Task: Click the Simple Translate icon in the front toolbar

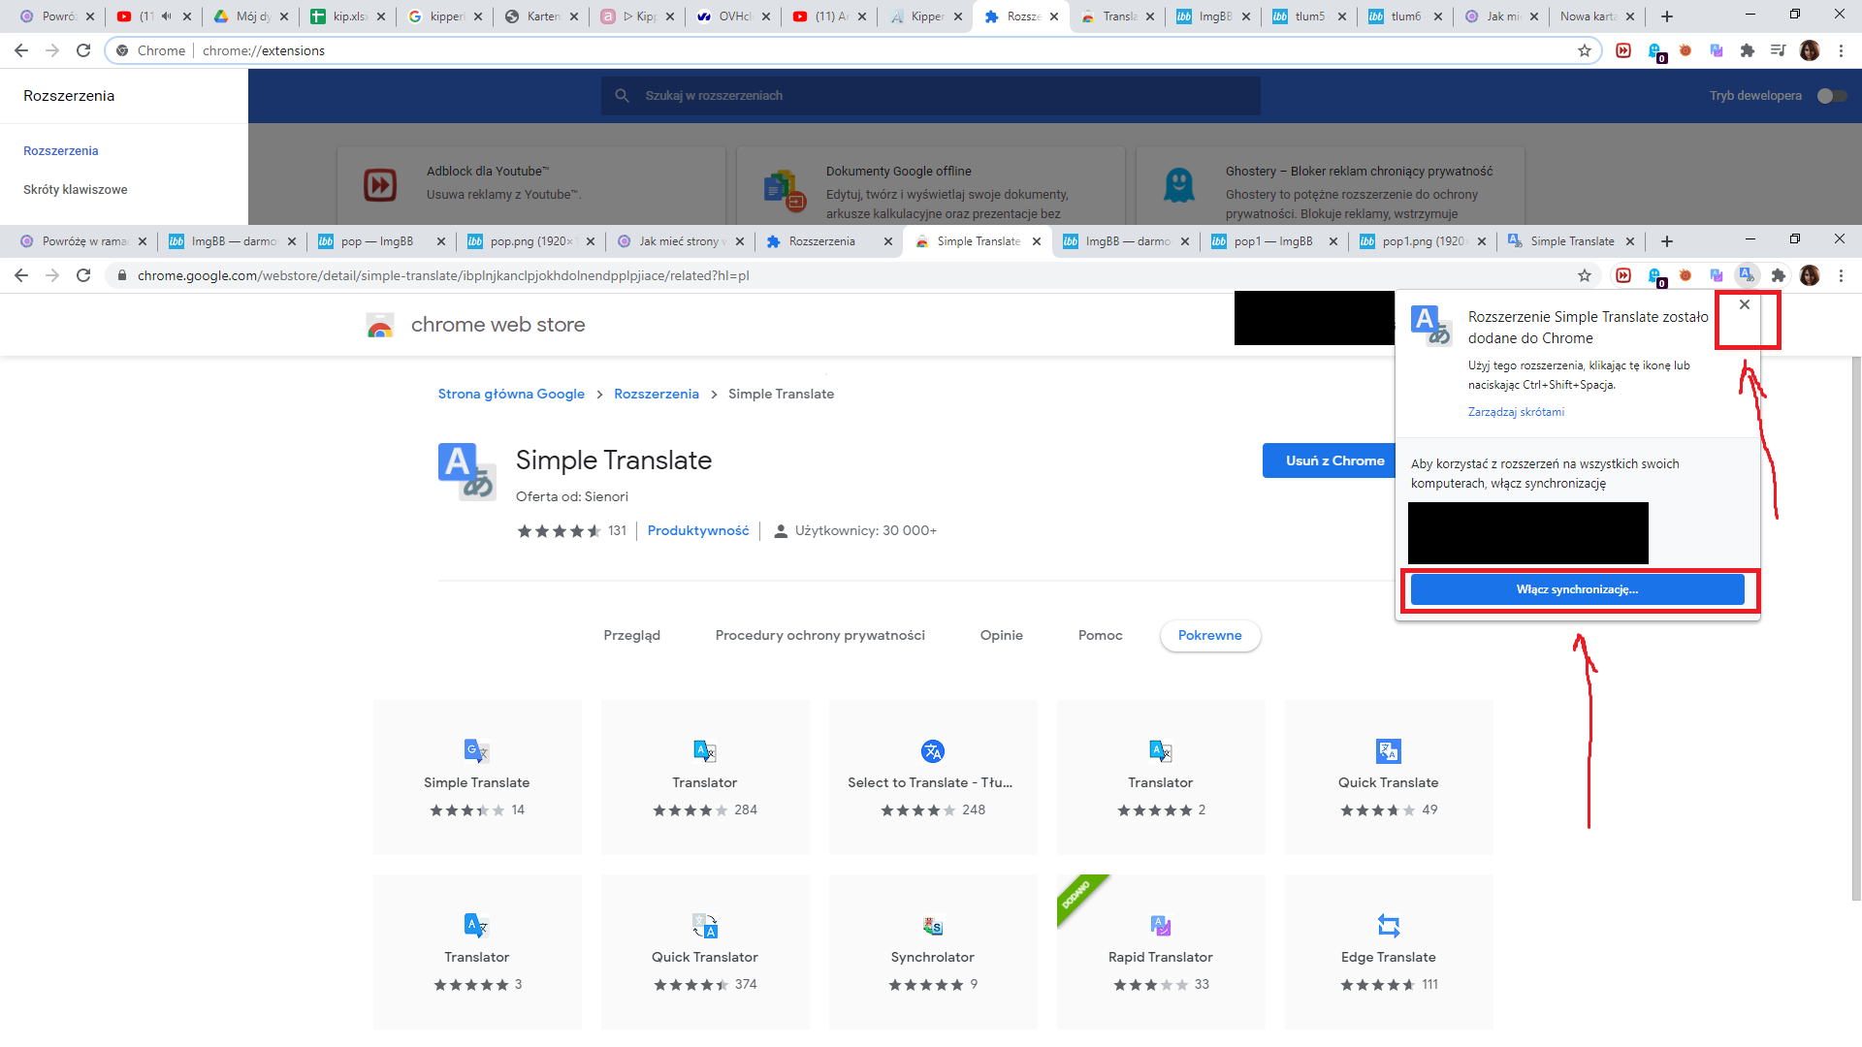Action: coord(1747,275)
